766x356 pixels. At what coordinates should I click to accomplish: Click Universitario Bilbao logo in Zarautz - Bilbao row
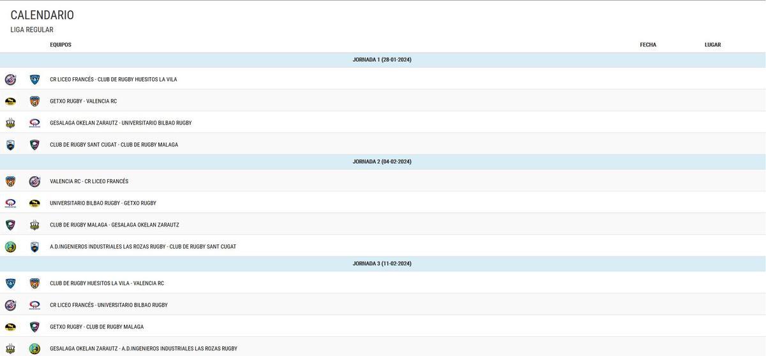tap(34, 123)
